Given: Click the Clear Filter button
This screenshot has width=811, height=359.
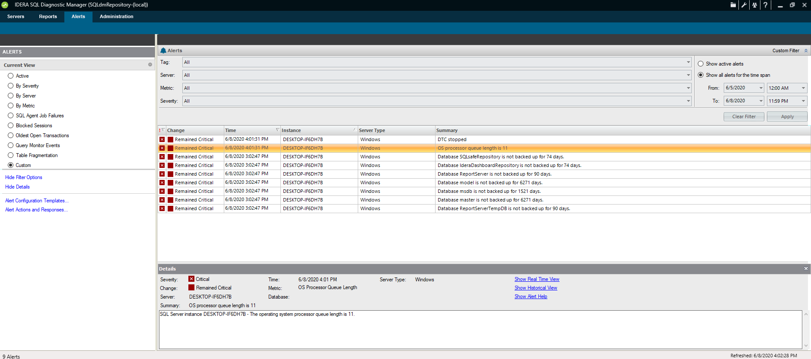Looking at the screenshot, I should pos(744,117).
